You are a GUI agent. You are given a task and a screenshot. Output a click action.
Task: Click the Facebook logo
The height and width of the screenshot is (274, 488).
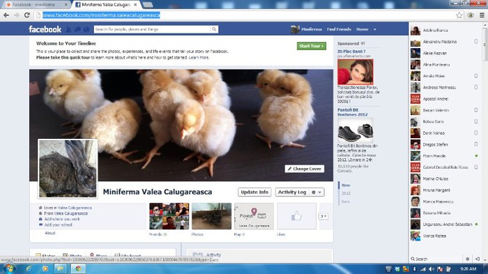(x=45, y=29)
